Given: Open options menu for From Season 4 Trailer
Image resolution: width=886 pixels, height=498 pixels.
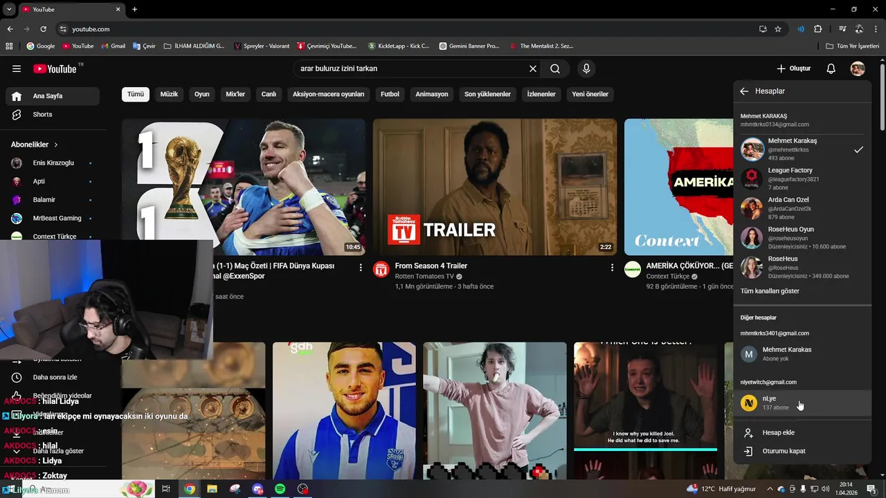Looking at the screenshot, I should coord(612,267).
